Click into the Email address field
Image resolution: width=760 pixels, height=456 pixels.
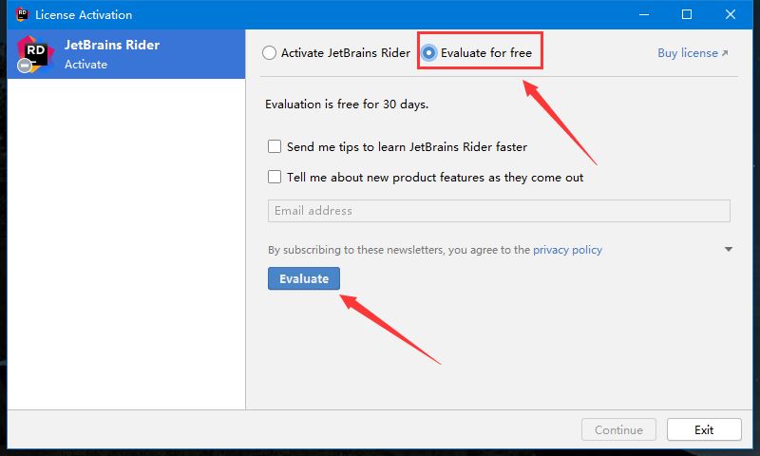click(x=499, y=211)
